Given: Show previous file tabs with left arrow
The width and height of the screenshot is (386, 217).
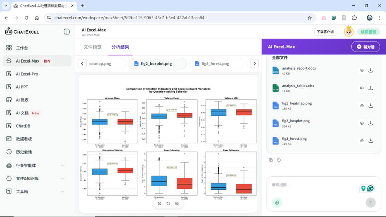Looking at the screenshot, I should 82,64.
